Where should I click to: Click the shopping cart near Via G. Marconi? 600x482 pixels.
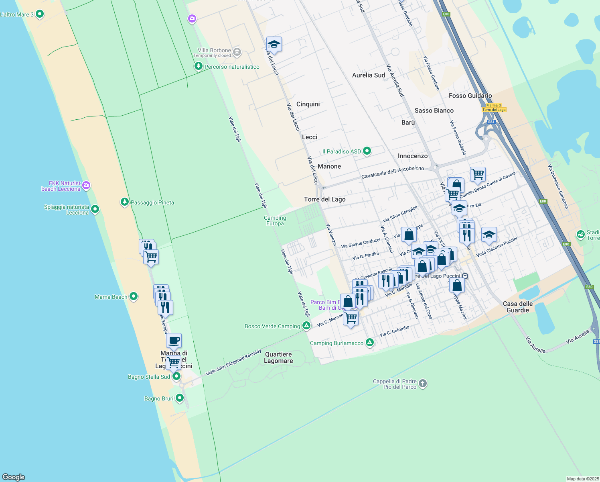pos(351,318)
